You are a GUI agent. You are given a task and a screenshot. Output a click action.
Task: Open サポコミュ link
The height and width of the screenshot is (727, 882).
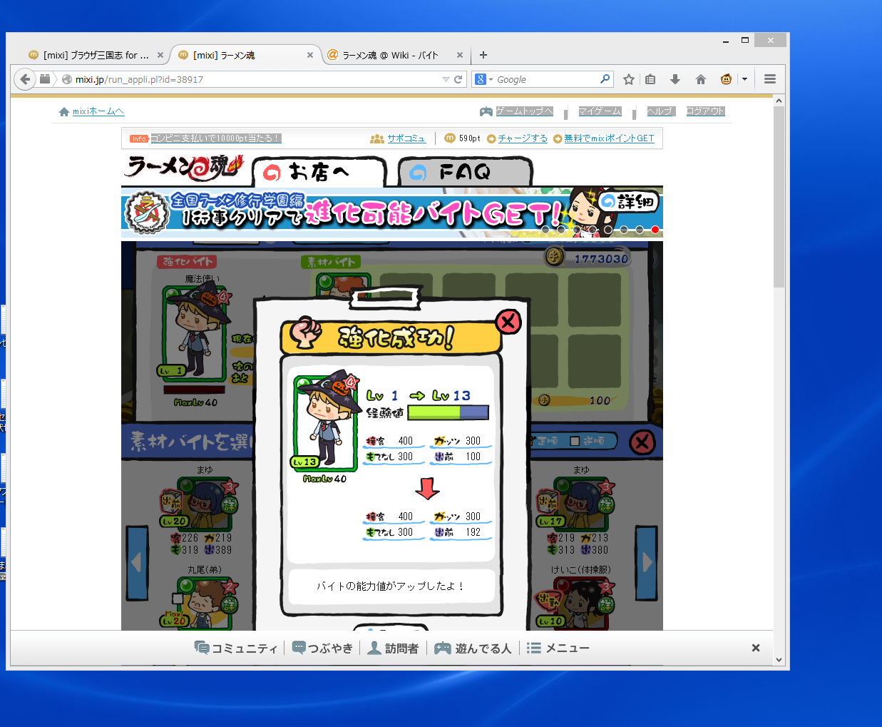point(406,138)
